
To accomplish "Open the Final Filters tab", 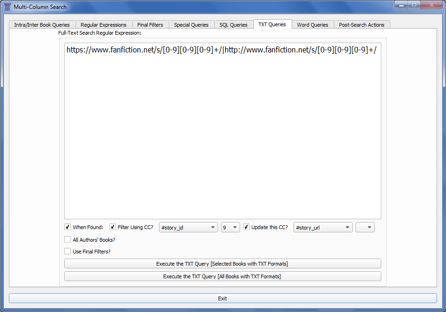I will click(150, 25).
